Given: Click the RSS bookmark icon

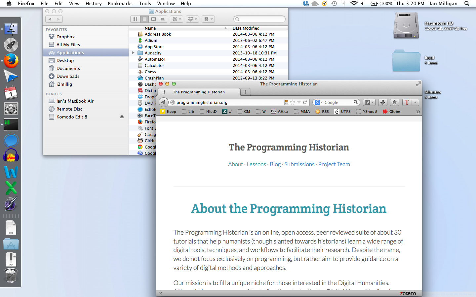Looking at the screenshot, I should click(x=321, y=111).
